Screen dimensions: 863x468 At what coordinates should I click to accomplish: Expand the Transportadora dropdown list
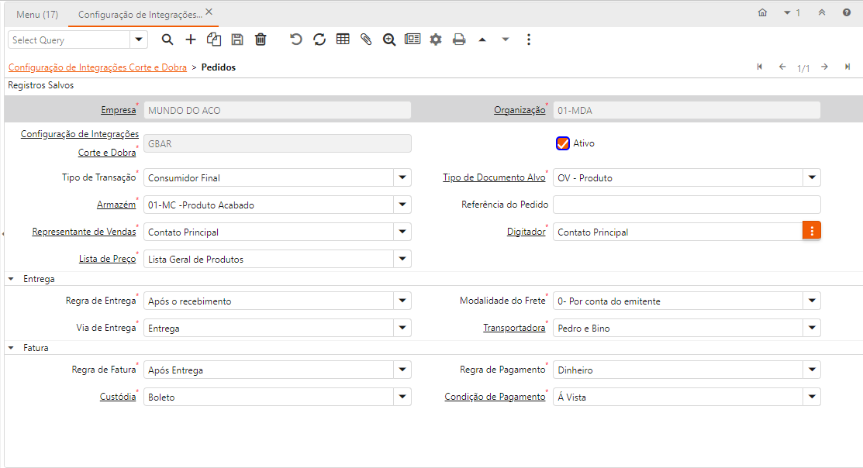[812, 329]
